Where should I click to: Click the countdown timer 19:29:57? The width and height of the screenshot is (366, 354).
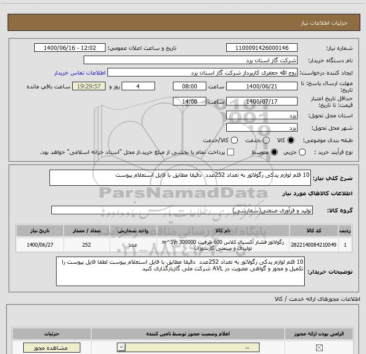pos(89,86)
